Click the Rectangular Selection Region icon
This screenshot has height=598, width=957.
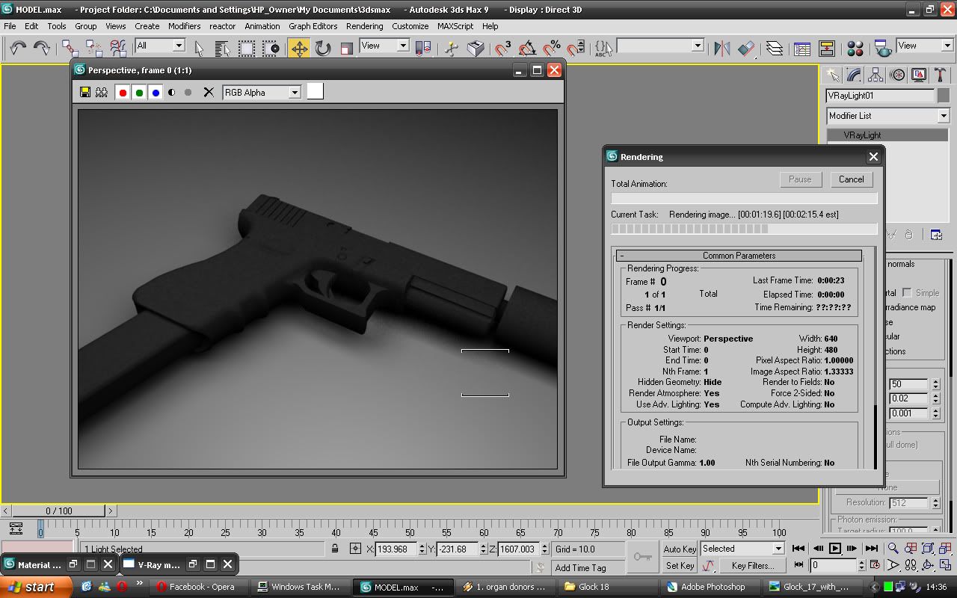247,48
